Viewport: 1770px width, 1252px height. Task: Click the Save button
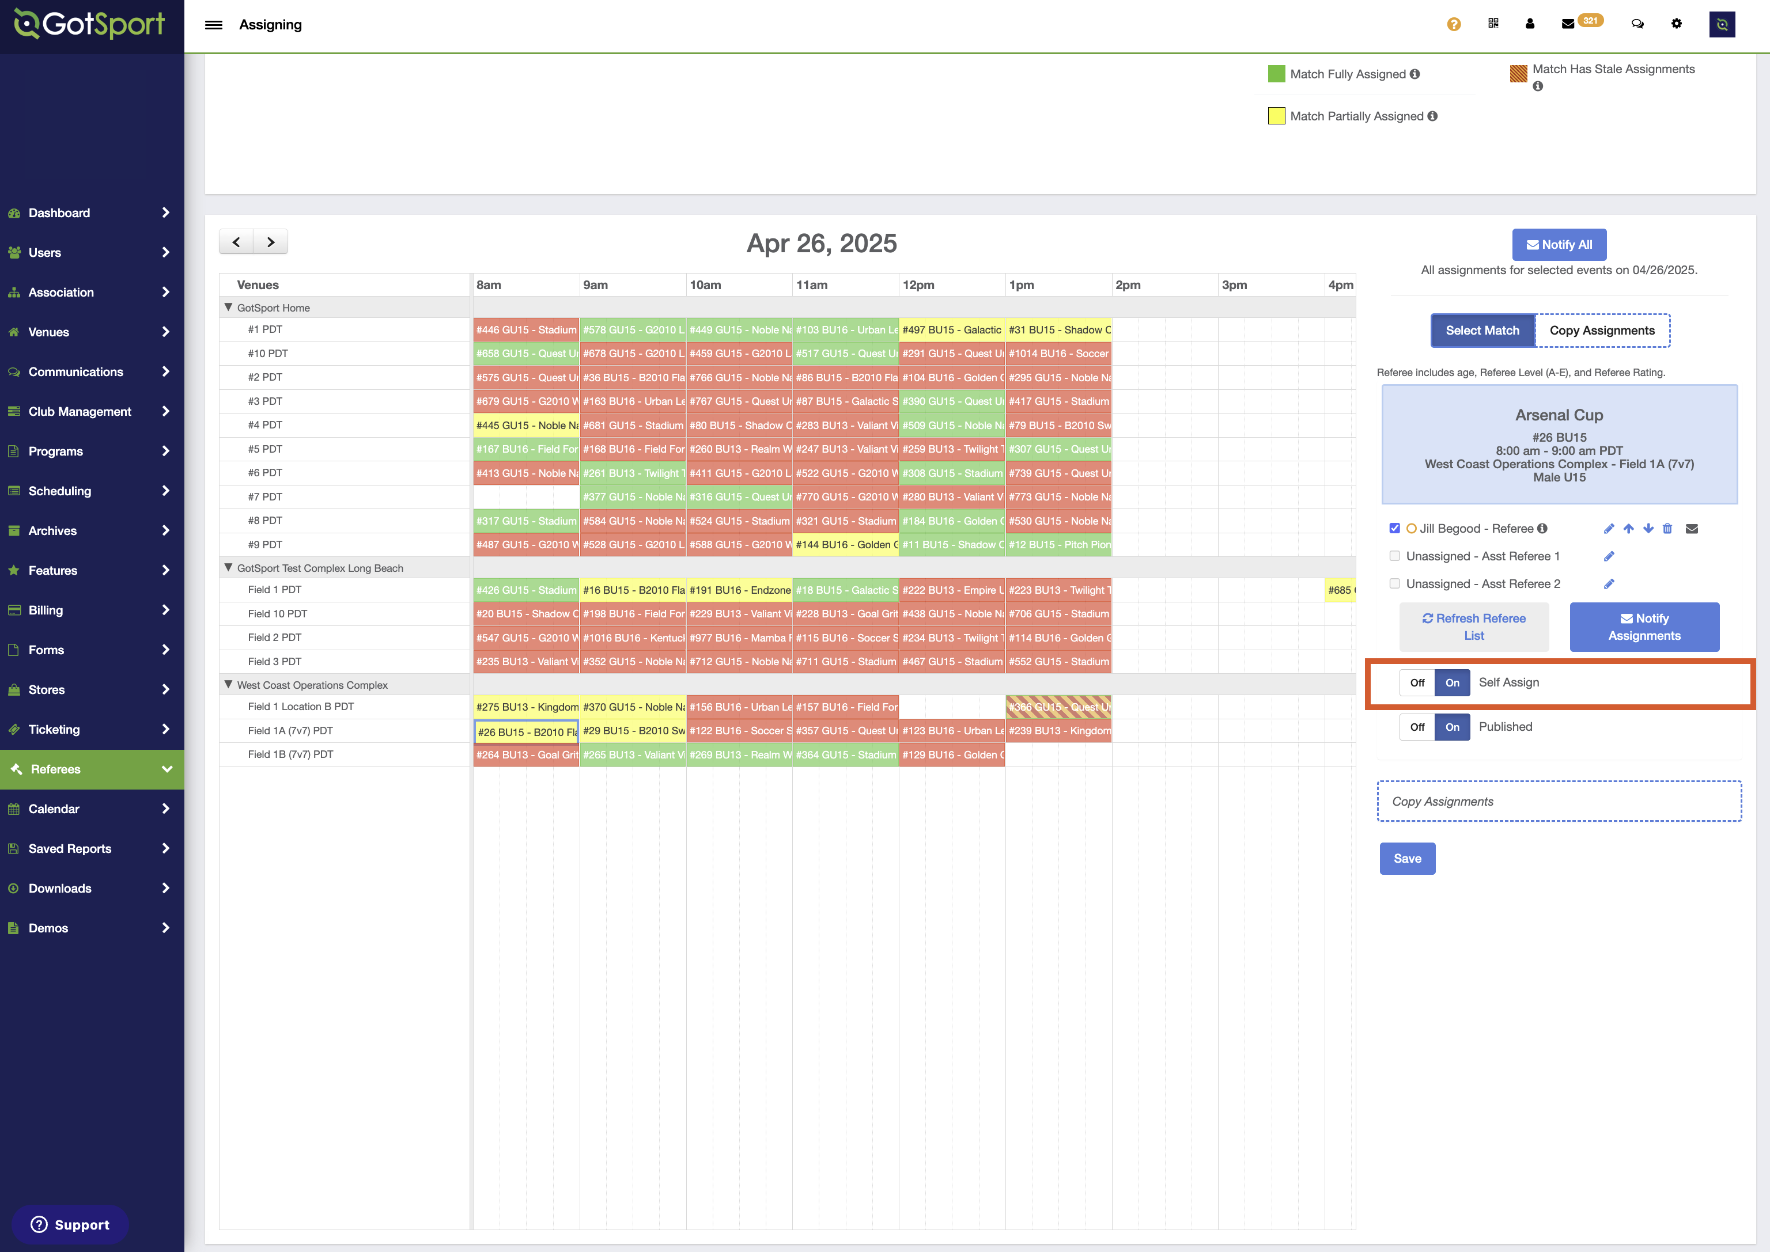pyautogui.click(x=1407, y=858)
